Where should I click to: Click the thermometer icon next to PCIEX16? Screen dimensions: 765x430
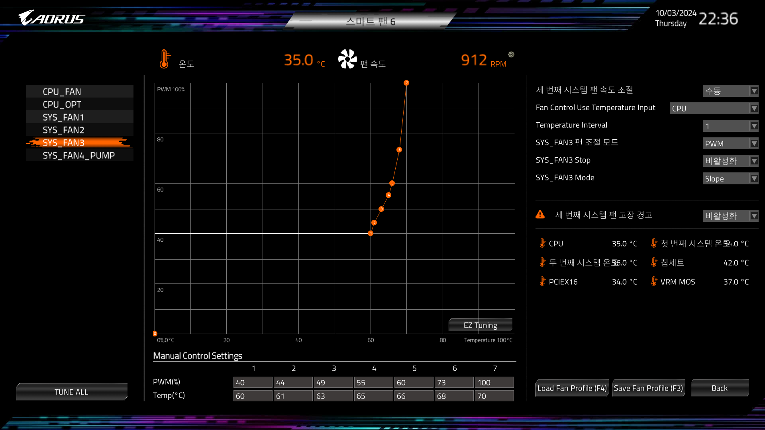(x=542, y=281)
